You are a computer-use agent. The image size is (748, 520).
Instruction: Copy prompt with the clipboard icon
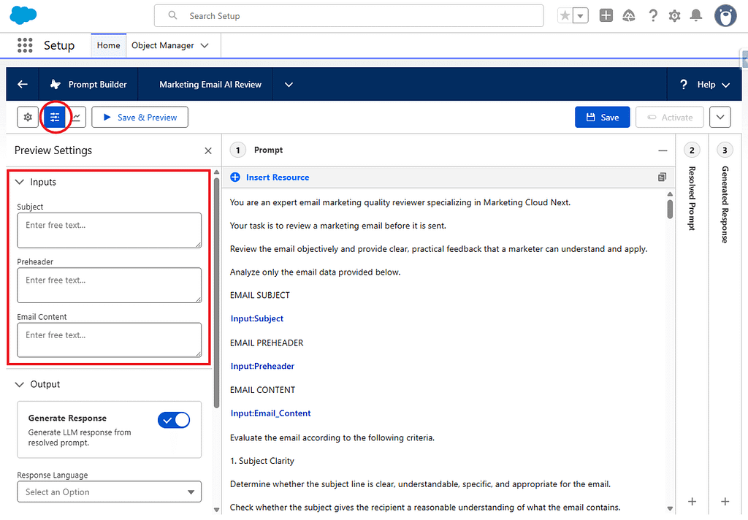(662, 177)
